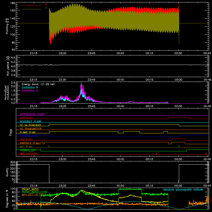Click the olive Y legend line sample
Image resolution: width=212 pixels, height=212 pixels.
[32, 9]
